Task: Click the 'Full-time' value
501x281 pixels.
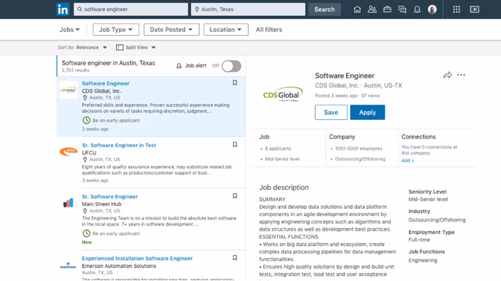Action: tap(420, 240)
